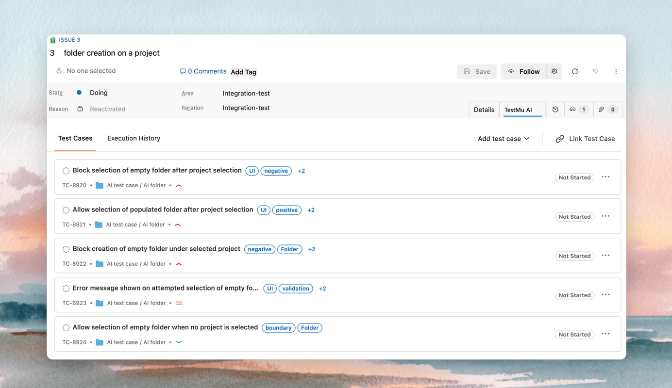Click the Follow button

[524, 71]
